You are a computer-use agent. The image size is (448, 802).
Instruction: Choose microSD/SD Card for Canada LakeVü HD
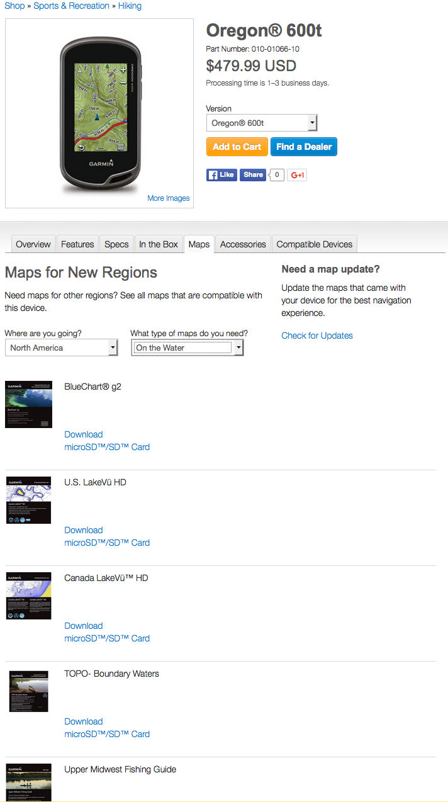point(107,638)
